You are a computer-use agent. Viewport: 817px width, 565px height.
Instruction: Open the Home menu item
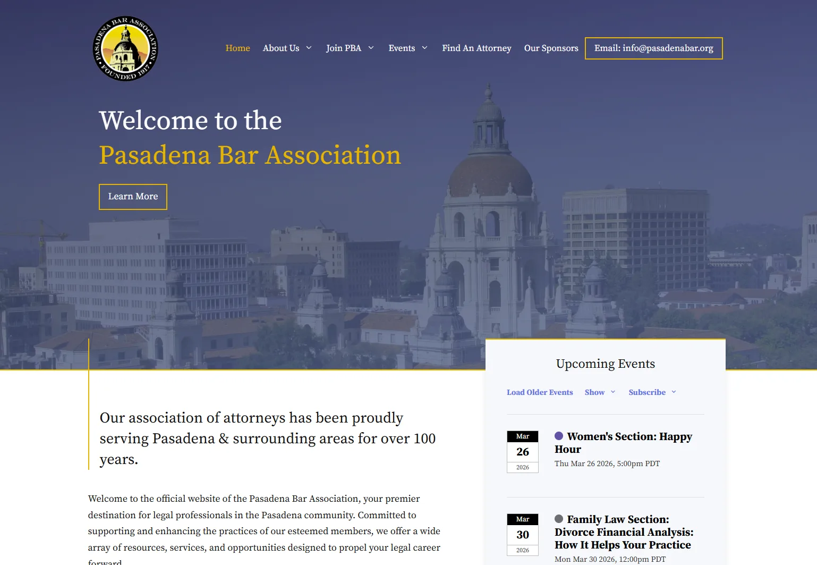pyautogui.click(x=237, y=48)
